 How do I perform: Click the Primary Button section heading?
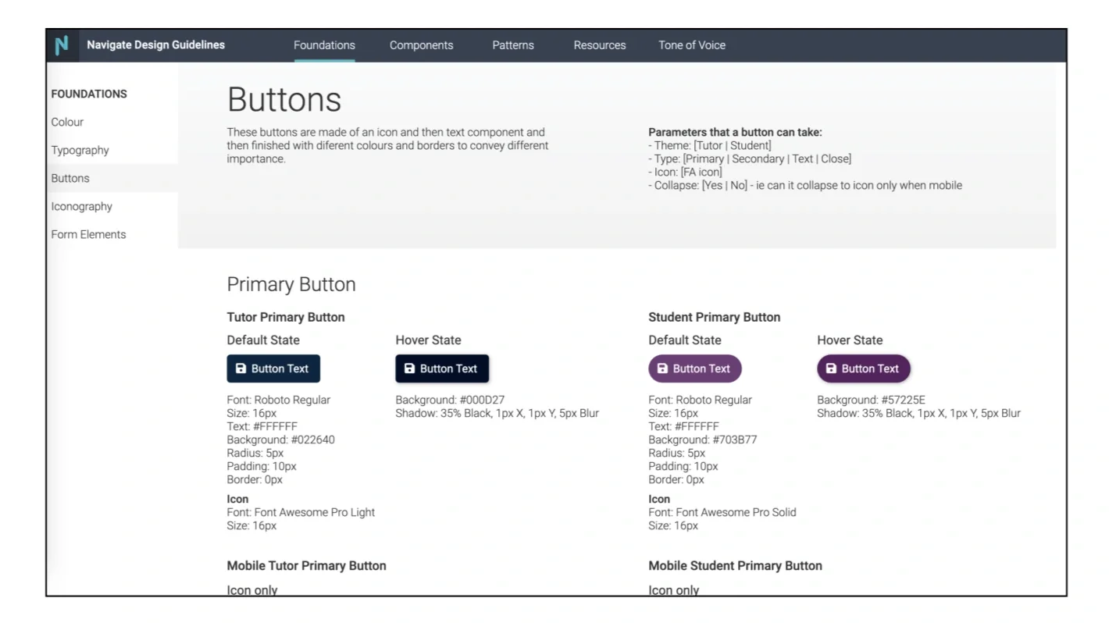click(291, 284)
